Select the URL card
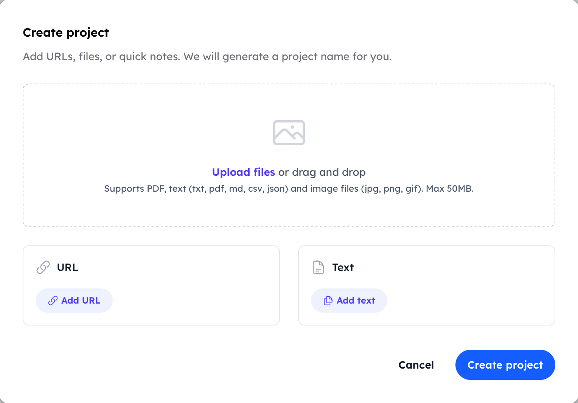 pos(151,285)
